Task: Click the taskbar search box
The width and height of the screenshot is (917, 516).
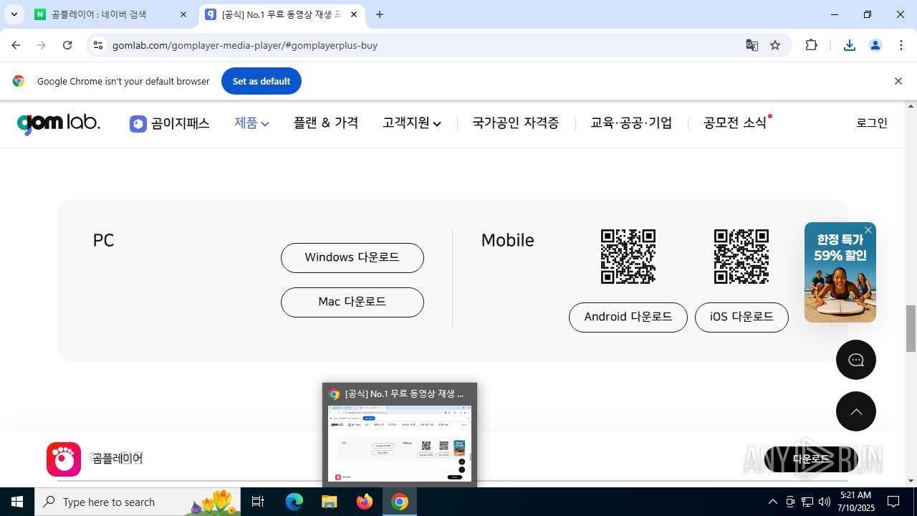Action: [x=138, y=502]
